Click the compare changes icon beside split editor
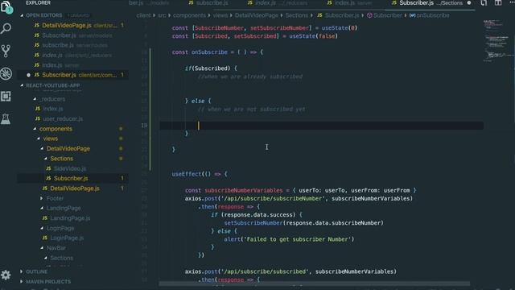This screenshot has width=515, height=290. coord(484,3)
